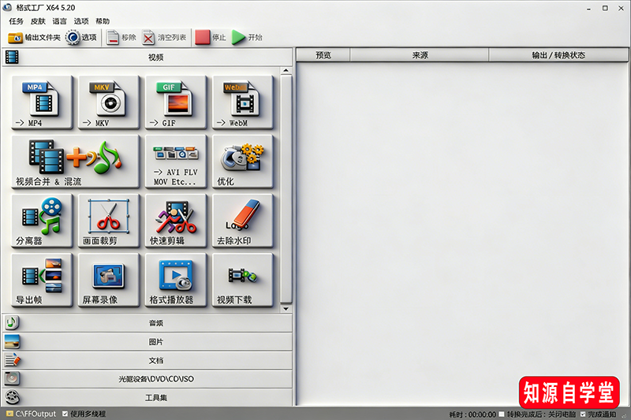The width and height of the screenshot is (631, 420).
Task: Click the 清空列表 clear list button
Action: click(x=165, y=37)
